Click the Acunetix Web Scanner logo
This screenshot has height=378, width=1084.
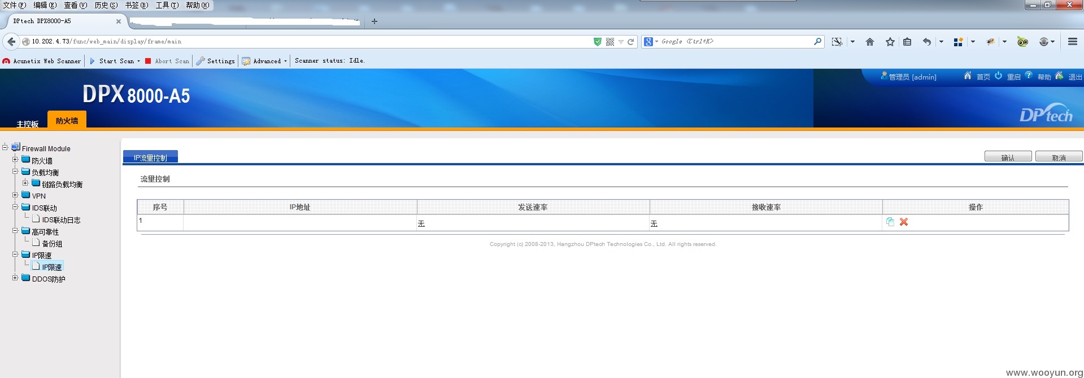(6, 61)
